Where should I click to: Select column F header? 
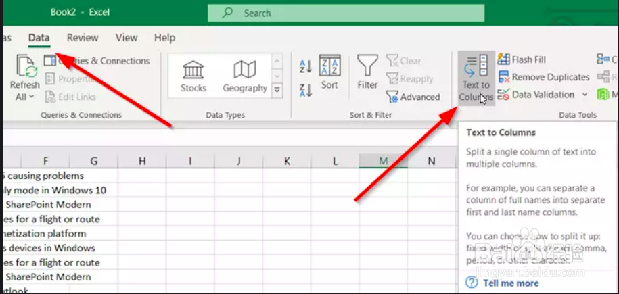click(x=45, y=161)
